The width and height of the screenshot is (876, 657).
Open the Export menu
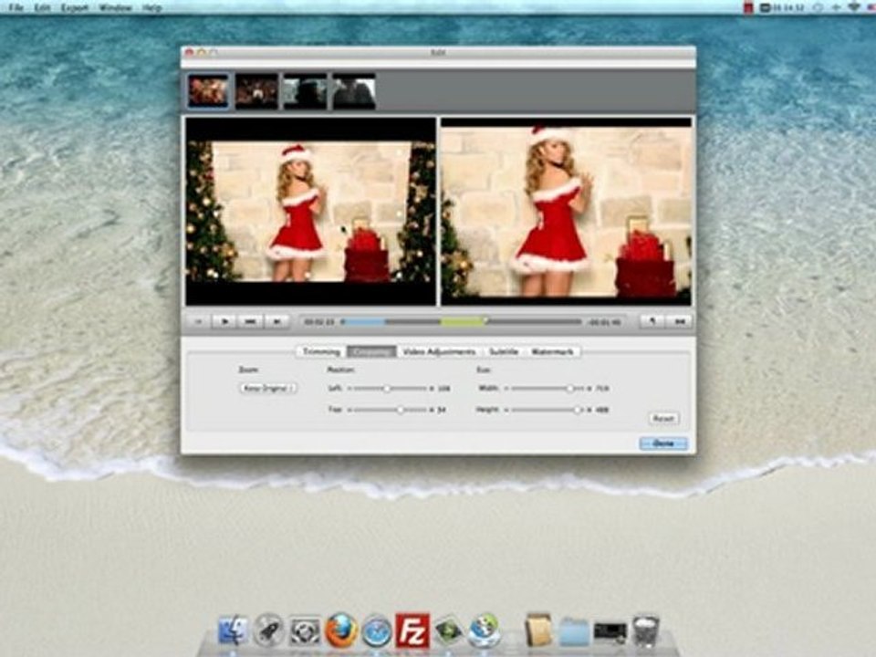tap(75, 7)
